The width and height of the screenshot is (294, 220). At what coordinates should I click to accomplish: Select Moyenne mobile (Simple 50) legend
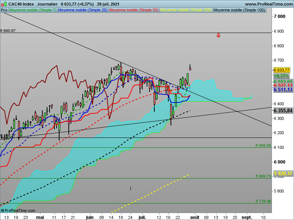tap(134, 10)
